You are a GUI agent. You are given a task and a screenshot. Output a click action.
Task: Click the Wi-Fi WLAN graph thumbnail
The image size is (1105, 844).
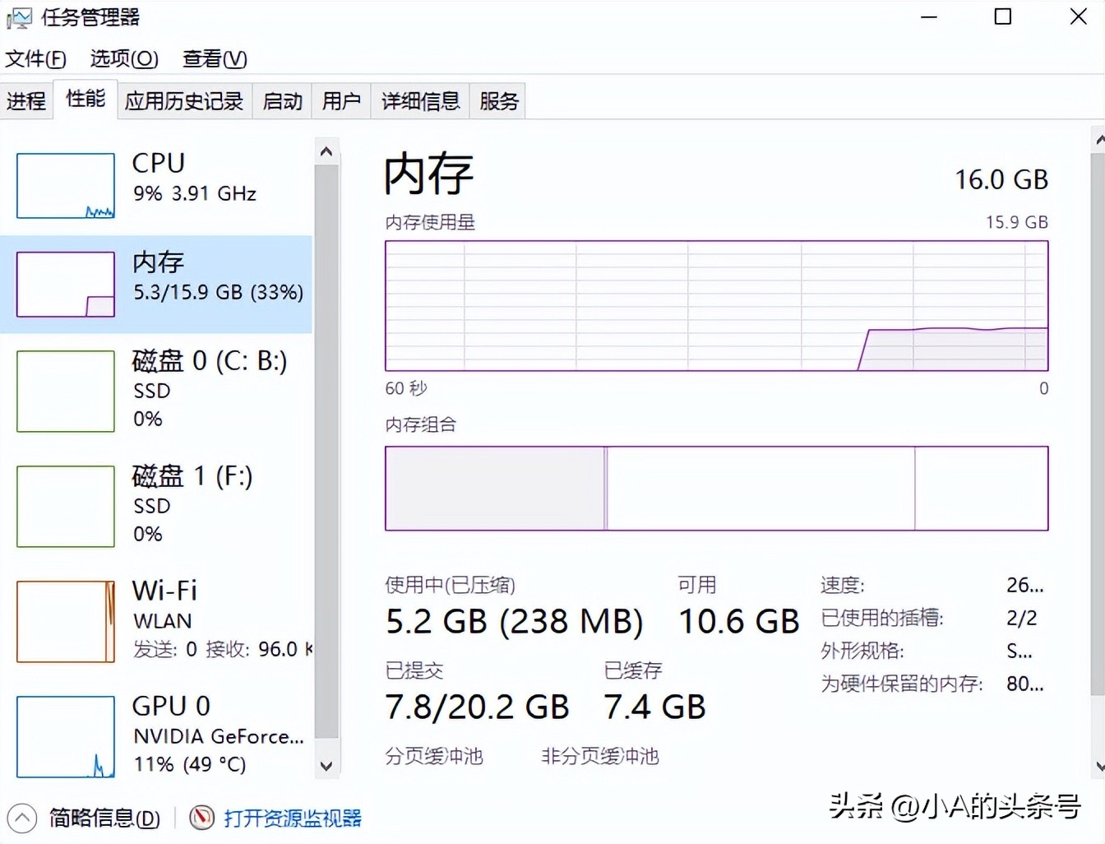(66, 622)
